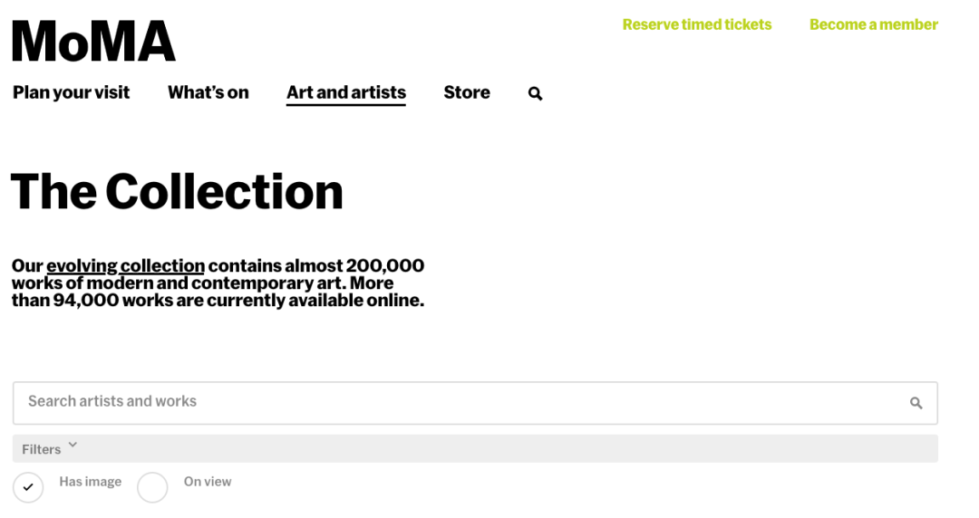
Task: Click The Collection page heading
Action: 177,191
